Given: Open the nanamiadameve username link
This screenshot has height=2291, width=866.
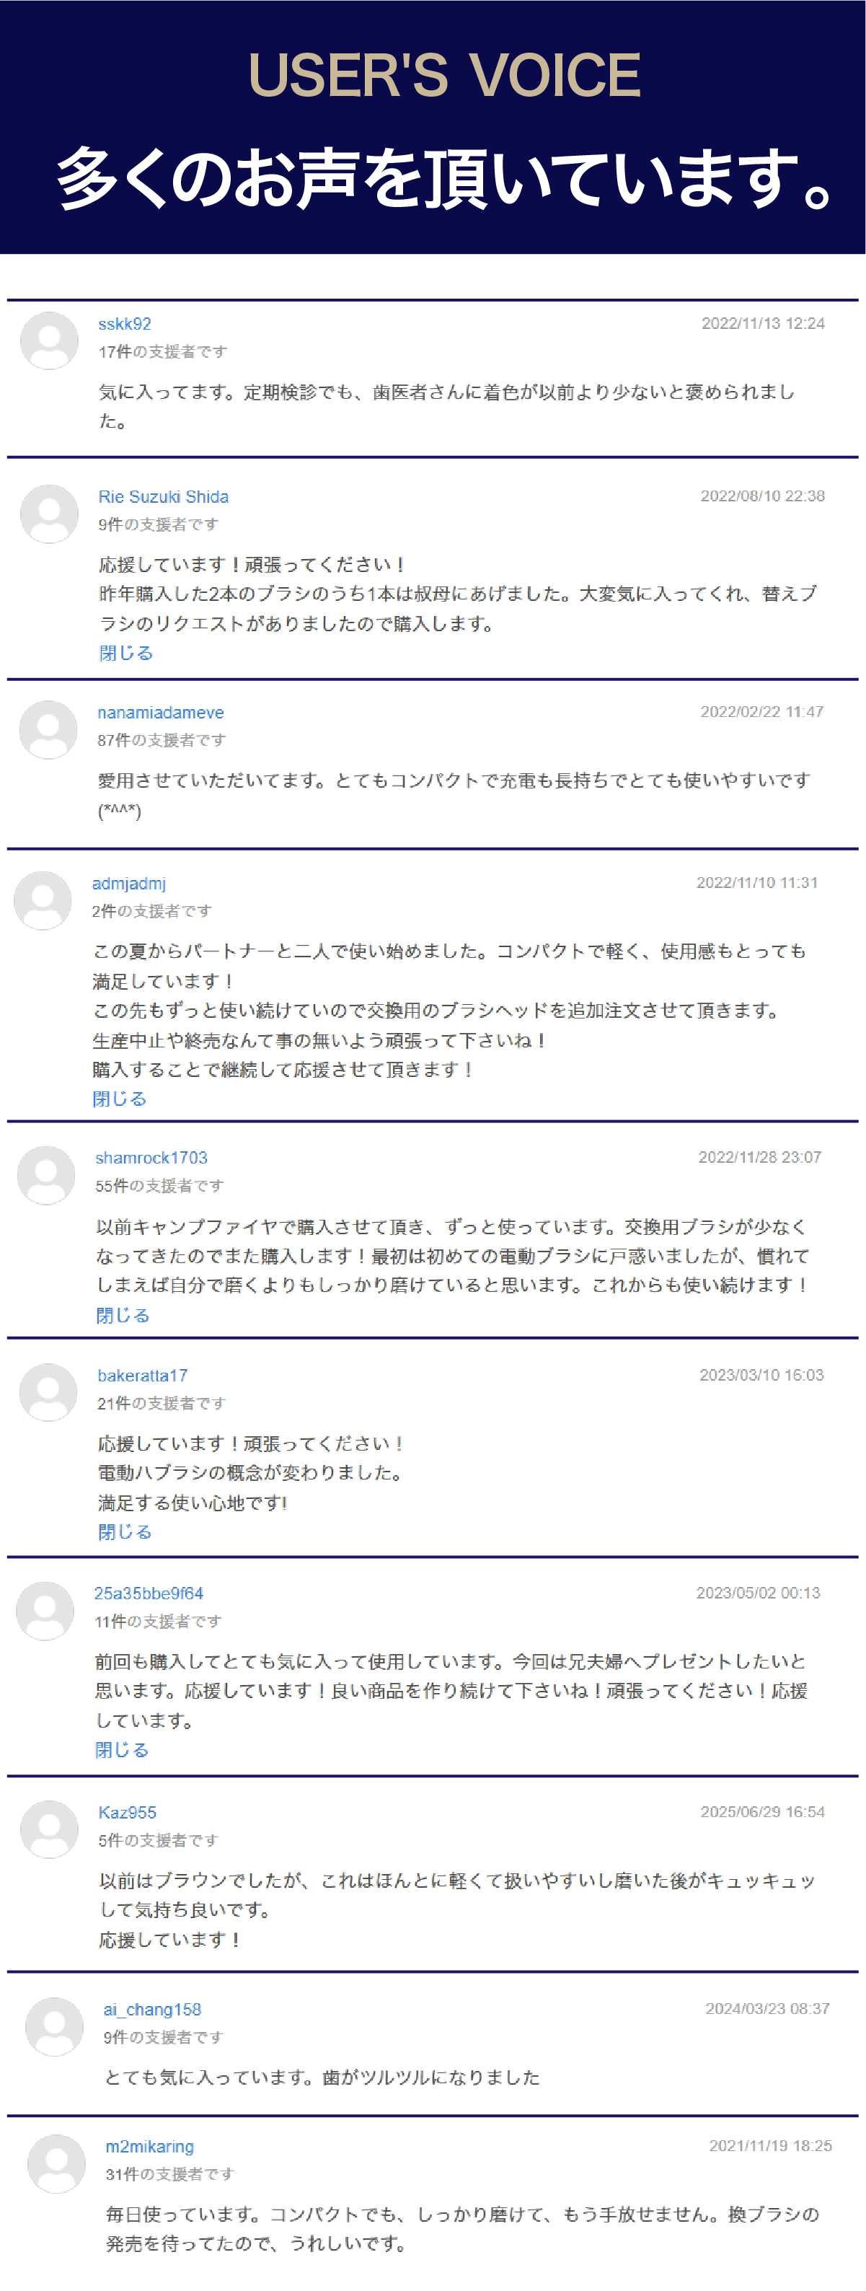Looking at the screenshot, I should click(x=161, y=713).
